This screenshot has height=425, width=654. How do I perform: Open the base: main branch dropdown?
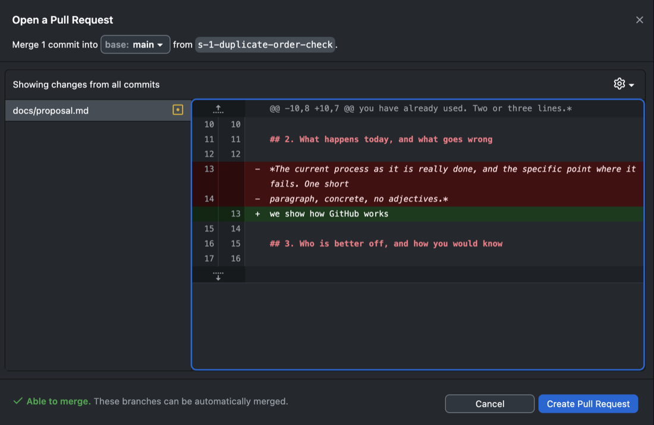135,45
